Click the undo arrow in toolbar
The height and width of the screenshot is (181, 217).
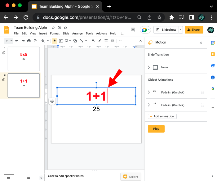click(x=17, y=41)
